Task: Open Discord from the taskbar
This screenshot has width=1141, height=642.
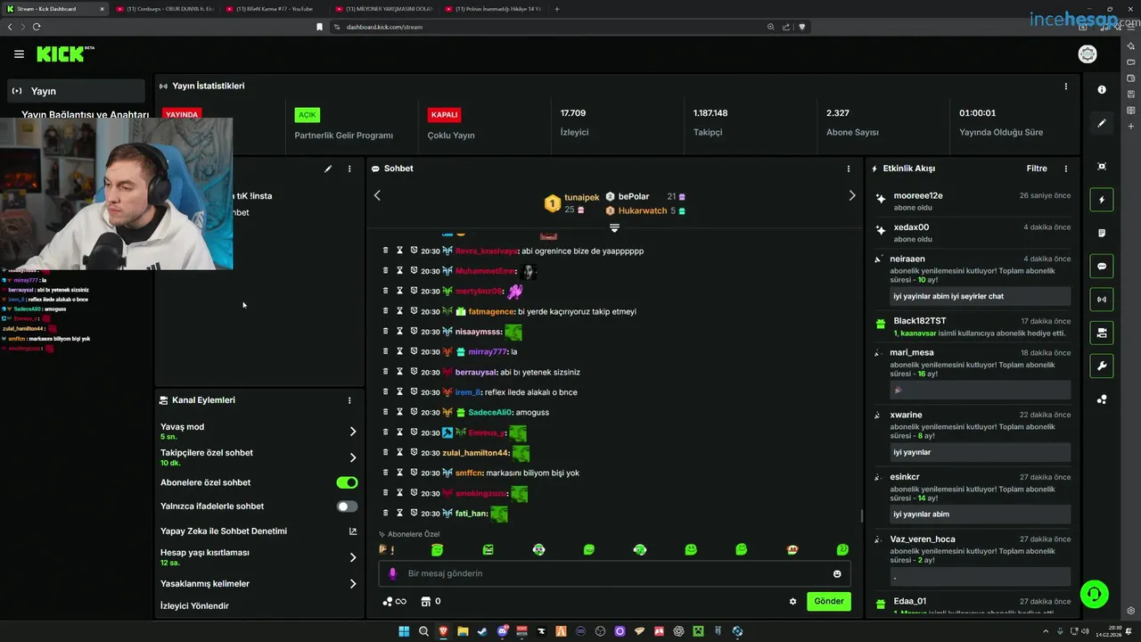Action: 503,631
